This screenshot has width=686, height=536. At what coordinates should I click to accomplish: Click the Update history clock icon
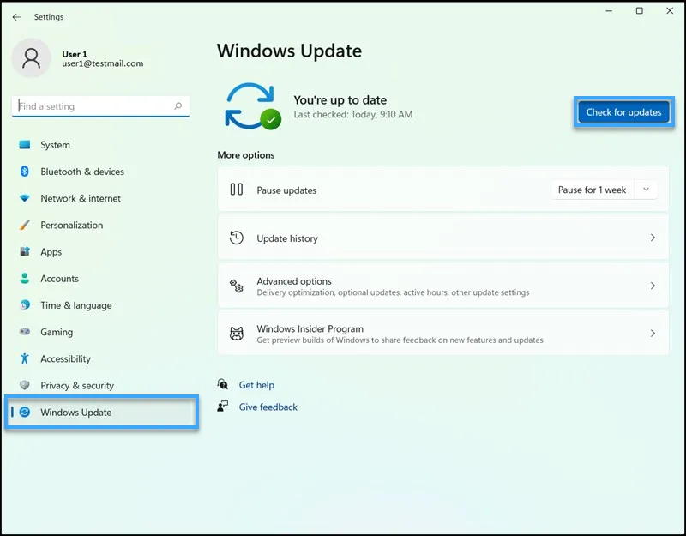pyautogui.click(x=237, y=238)
